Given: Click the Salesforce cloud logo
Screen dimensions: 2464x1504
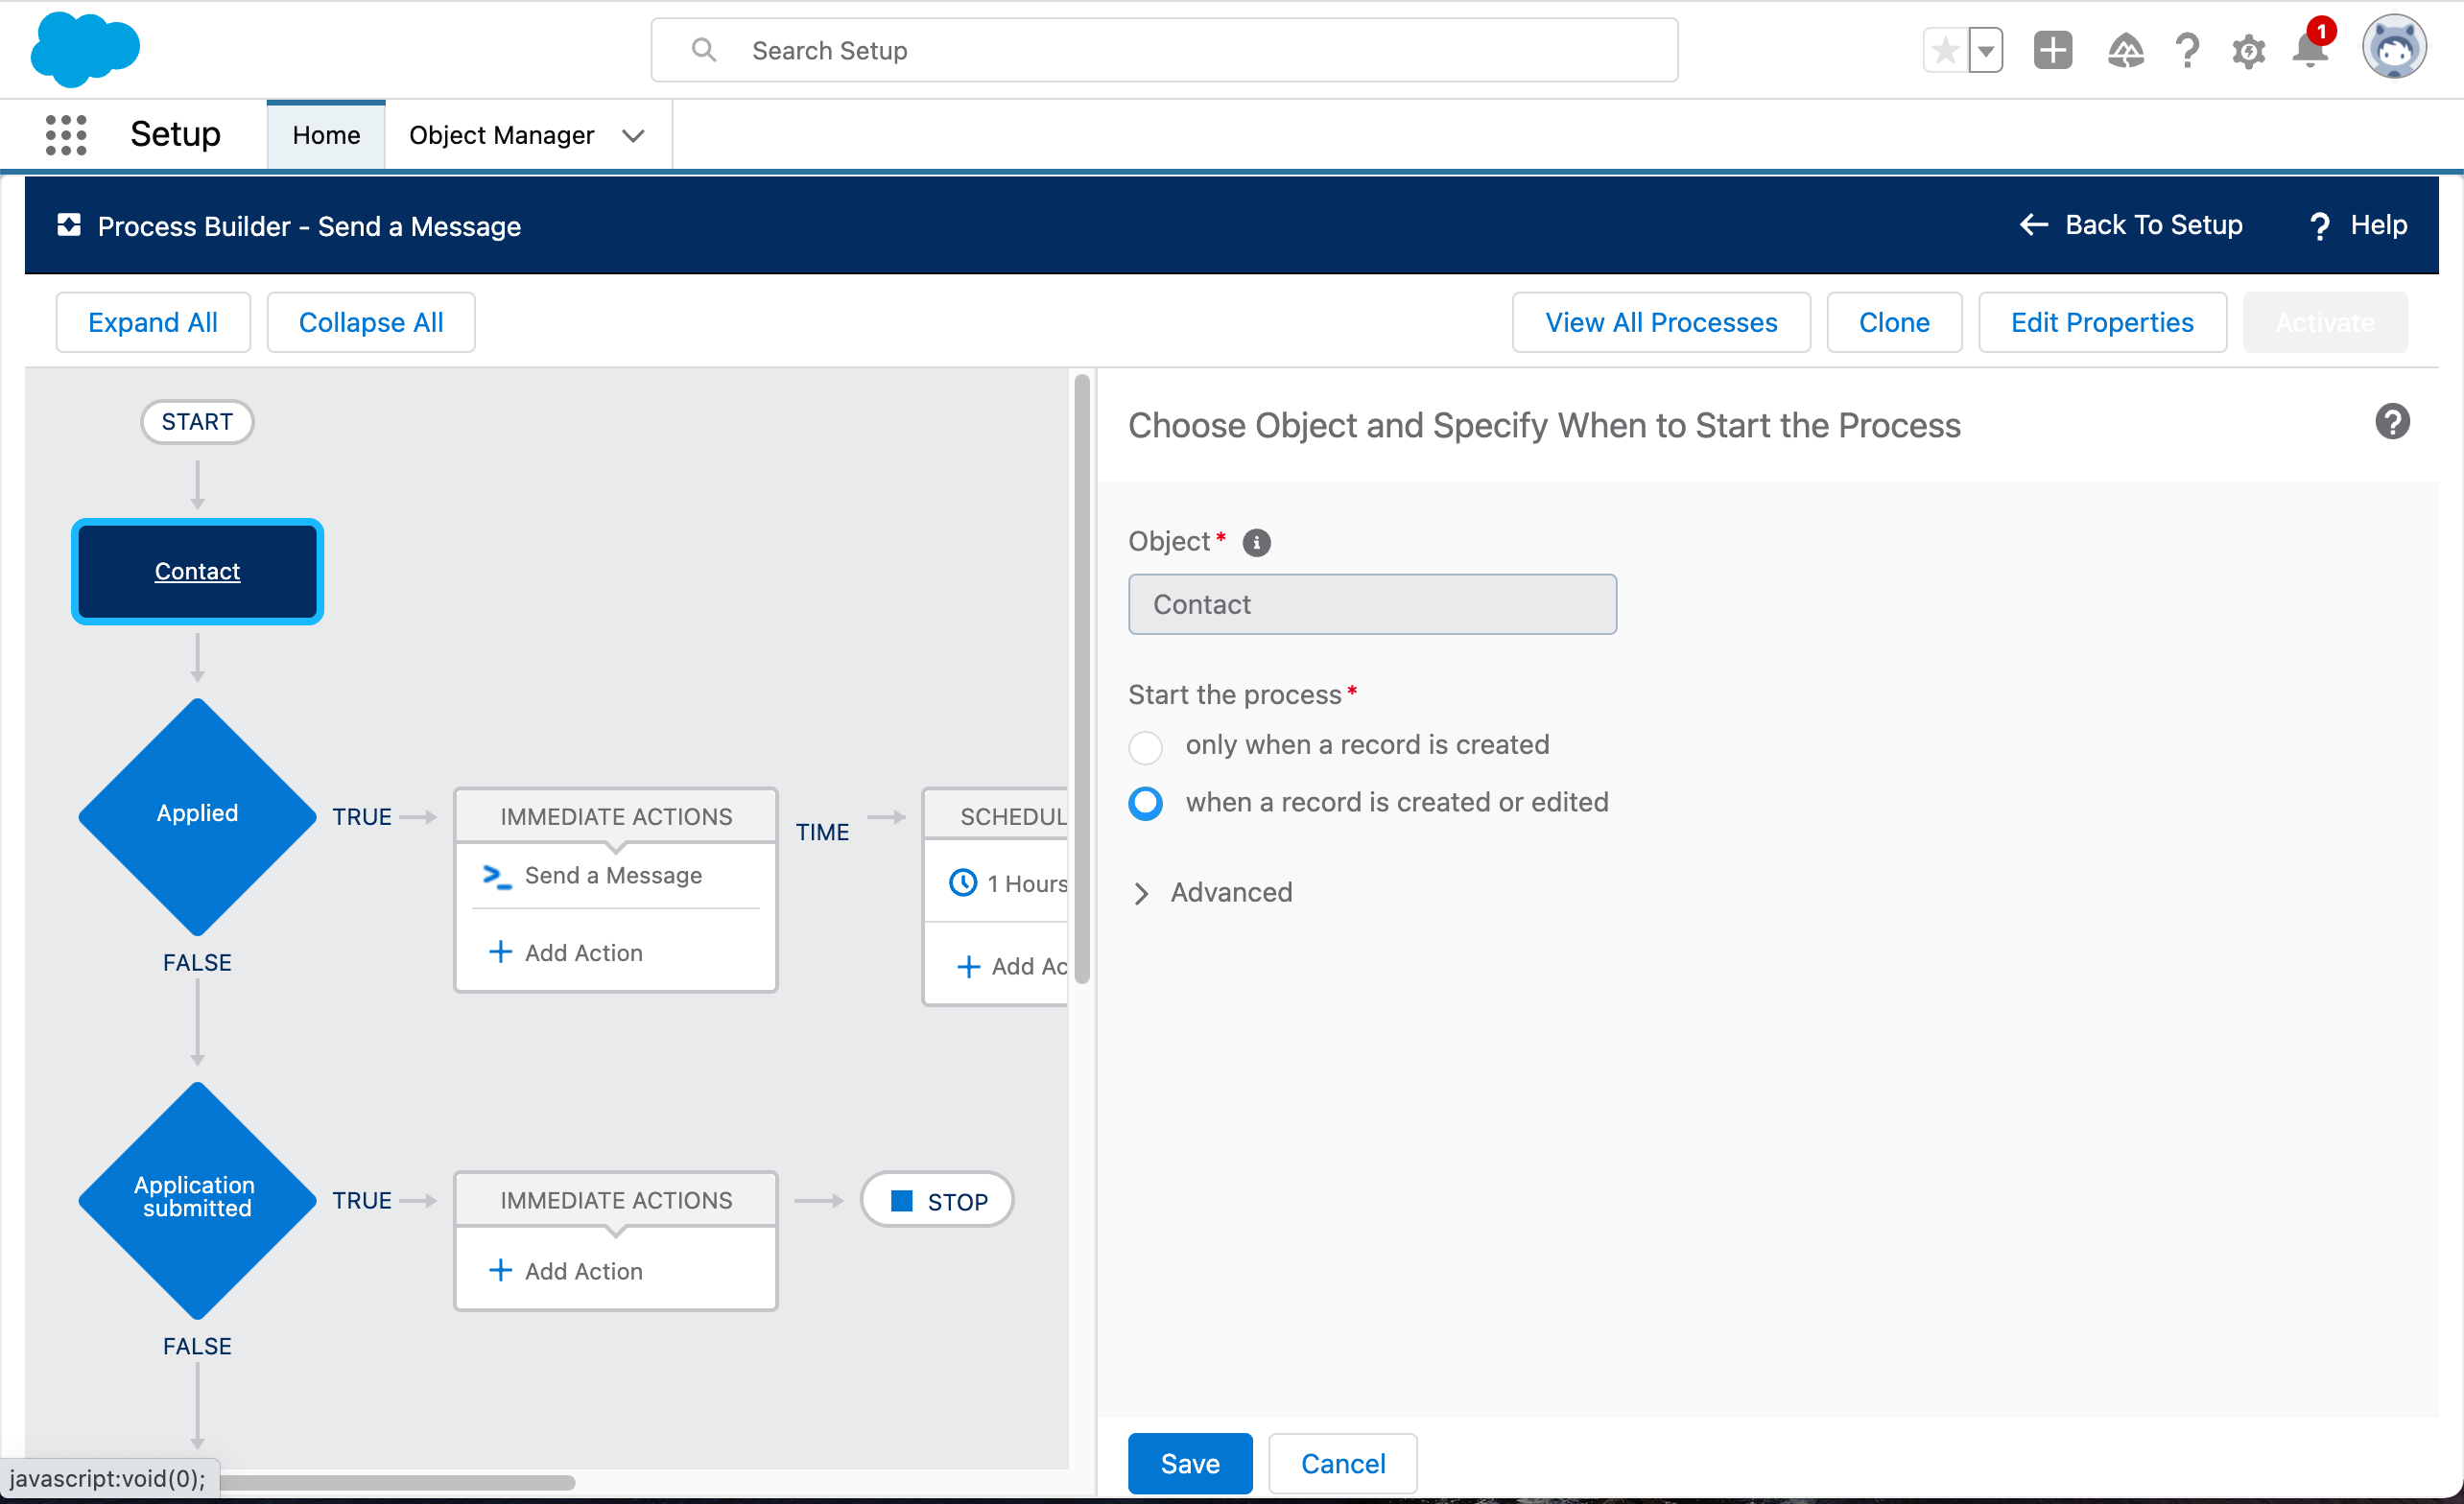Looking at the screenshot, I should 85,49.
